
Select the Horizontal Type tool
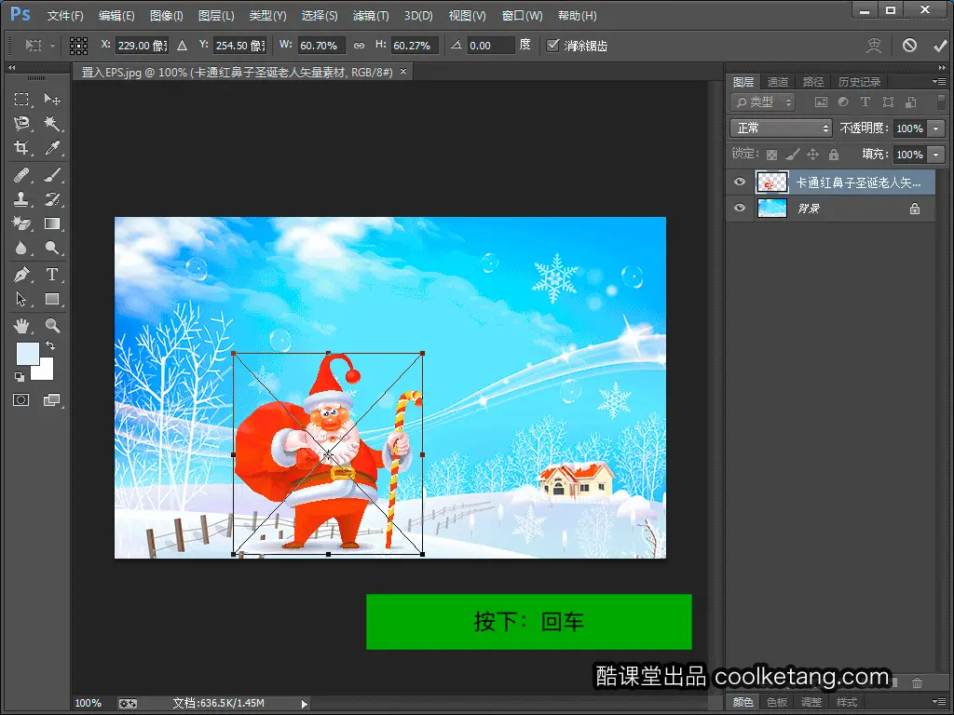pyautogui.click(x=52, y=275)
